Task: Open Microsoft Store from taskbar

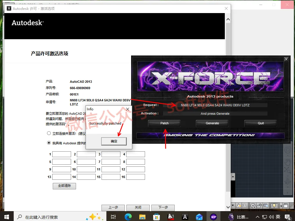Action: click(156, 217)
